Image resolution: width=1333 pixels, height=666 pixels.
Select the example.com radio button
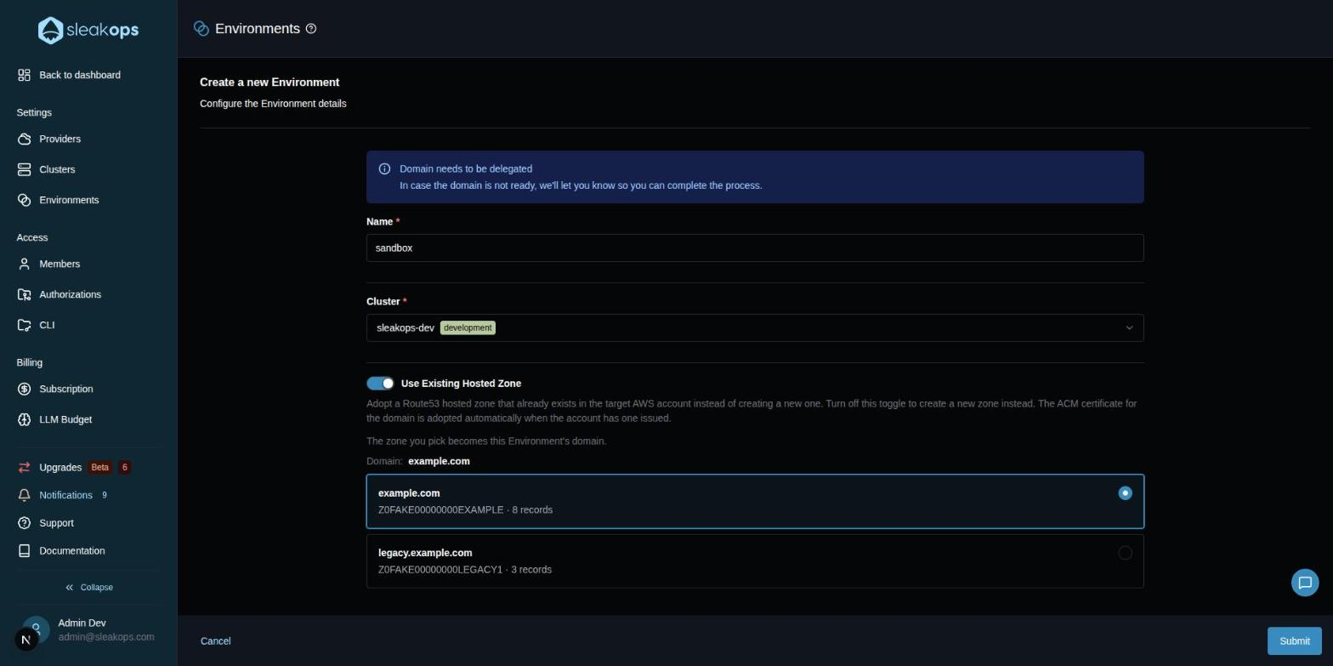click(1125, 493)
